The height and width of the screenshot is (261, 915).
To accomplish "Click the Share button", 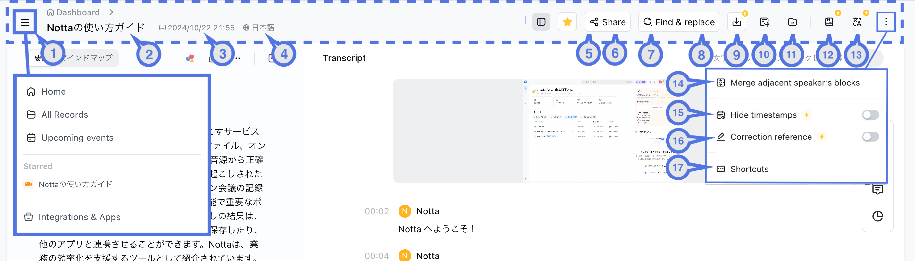I will click(x=608, y=22).
